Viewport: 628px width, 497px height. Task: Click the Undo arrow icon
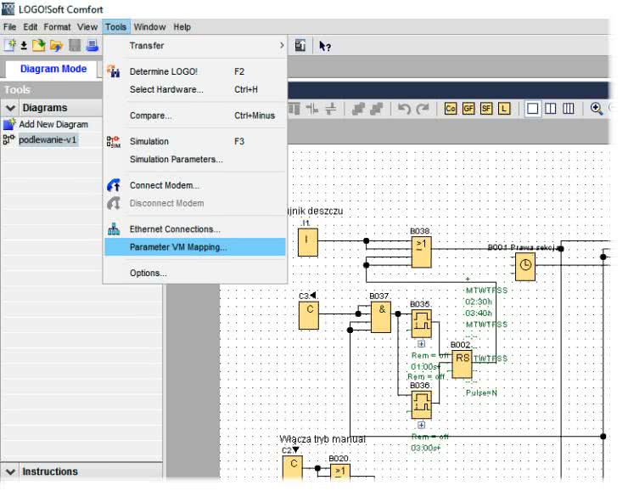tap(404, 109)
